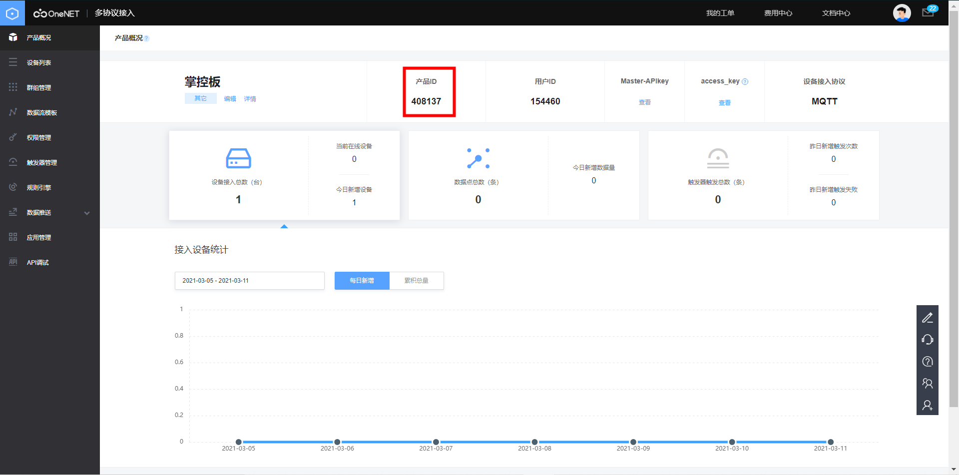
Task: Click product ID value 408137
Action: pos(426,101)
